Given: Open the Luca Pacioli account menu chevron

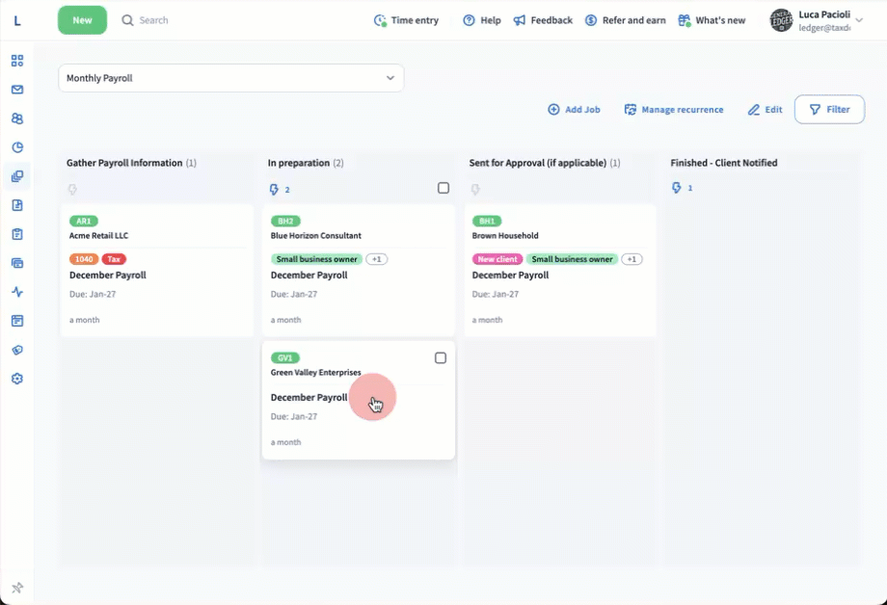Looking at the screenshot, I should (x=858, y=20).
